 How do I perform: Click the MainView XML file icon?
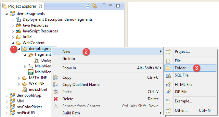point(31,72)
